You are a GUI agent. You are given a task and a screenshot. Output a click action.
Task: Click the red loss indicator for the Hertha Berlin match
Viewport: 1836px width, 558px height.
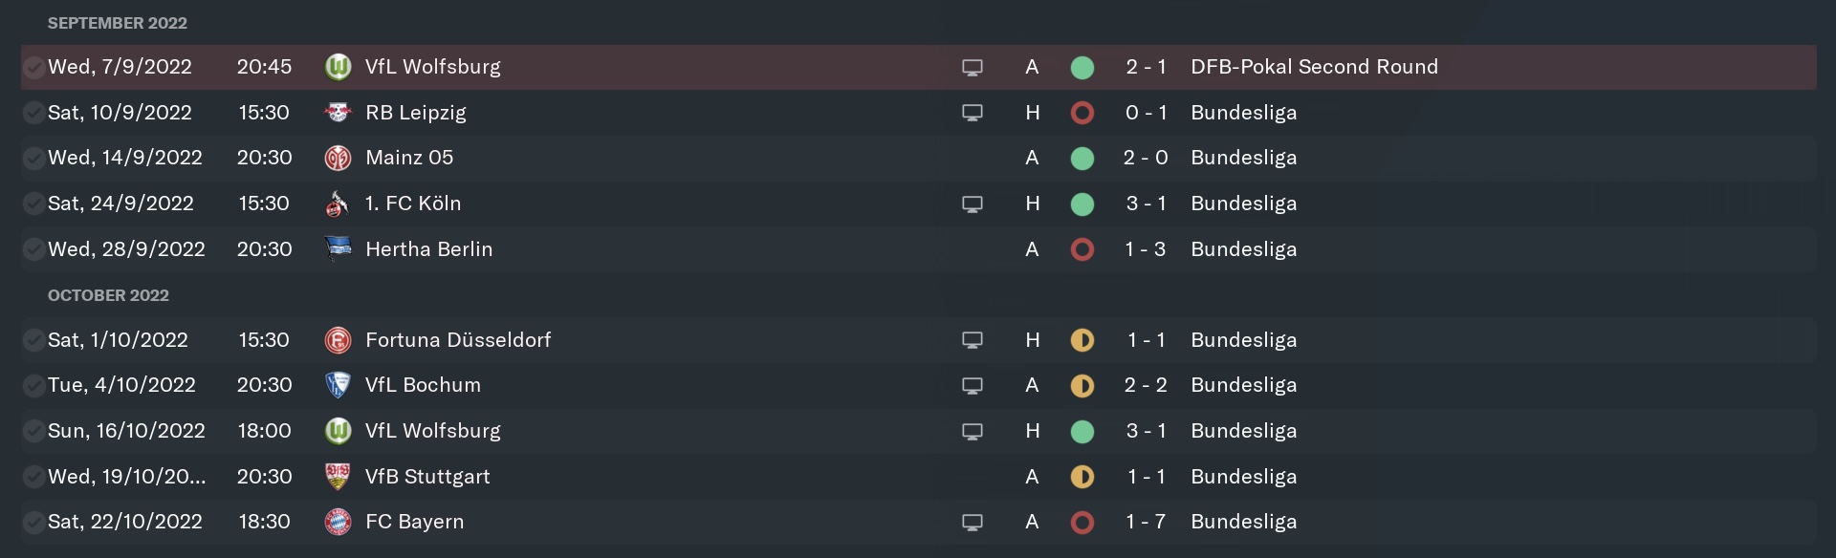click(1082, 249)
